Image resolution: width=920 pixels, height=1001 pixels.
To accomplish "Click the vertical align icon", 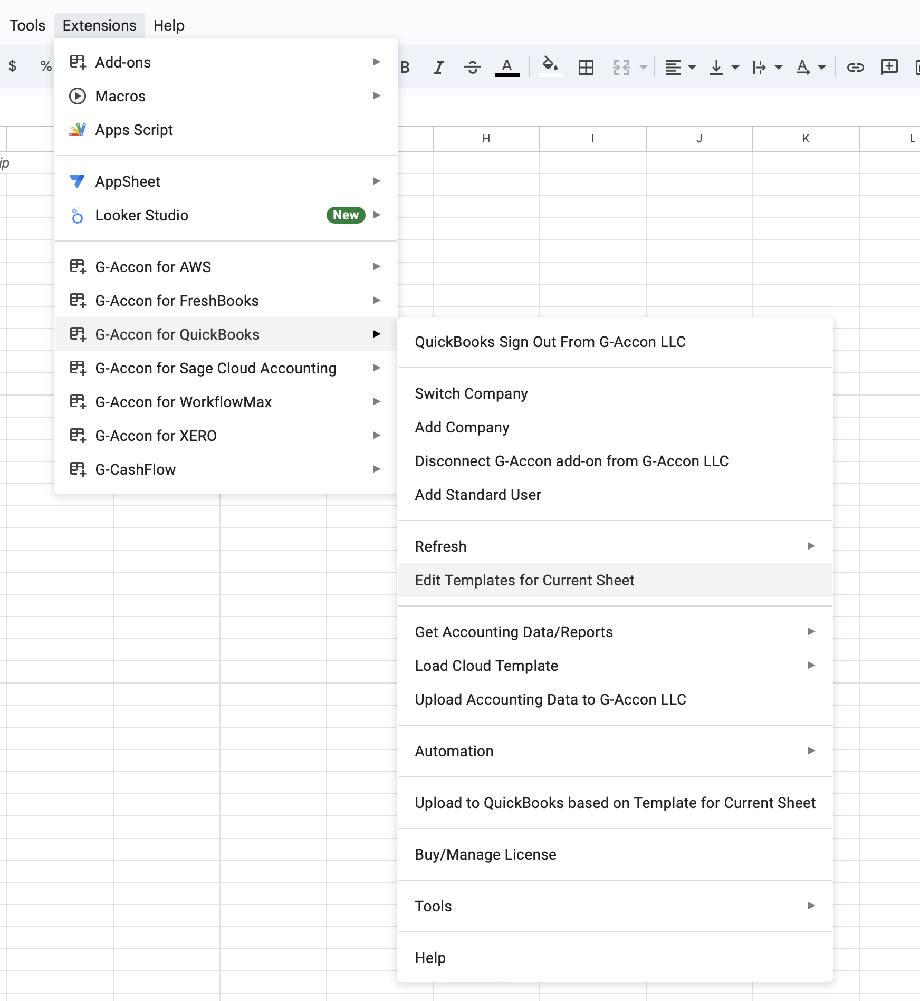I will tap(716, 67).
